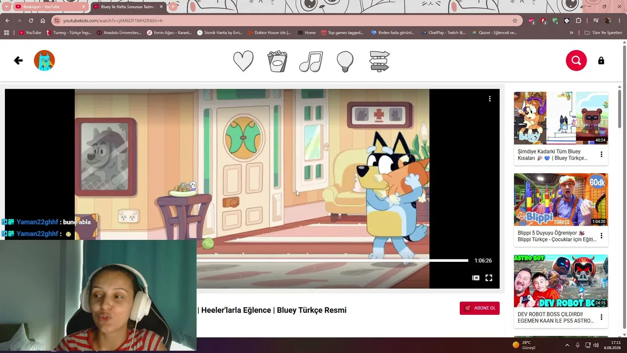
Task: Open volume control in system tray
Action: coord(596,345)
